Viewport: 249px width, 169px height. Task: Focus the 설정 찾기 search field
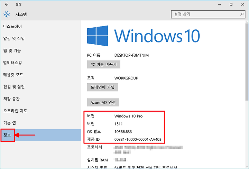pyautogui.click(x=208, y=15)
